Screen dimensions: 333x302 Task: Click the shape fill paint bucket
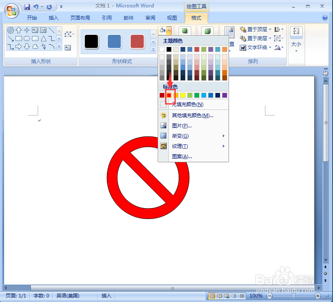162,30
